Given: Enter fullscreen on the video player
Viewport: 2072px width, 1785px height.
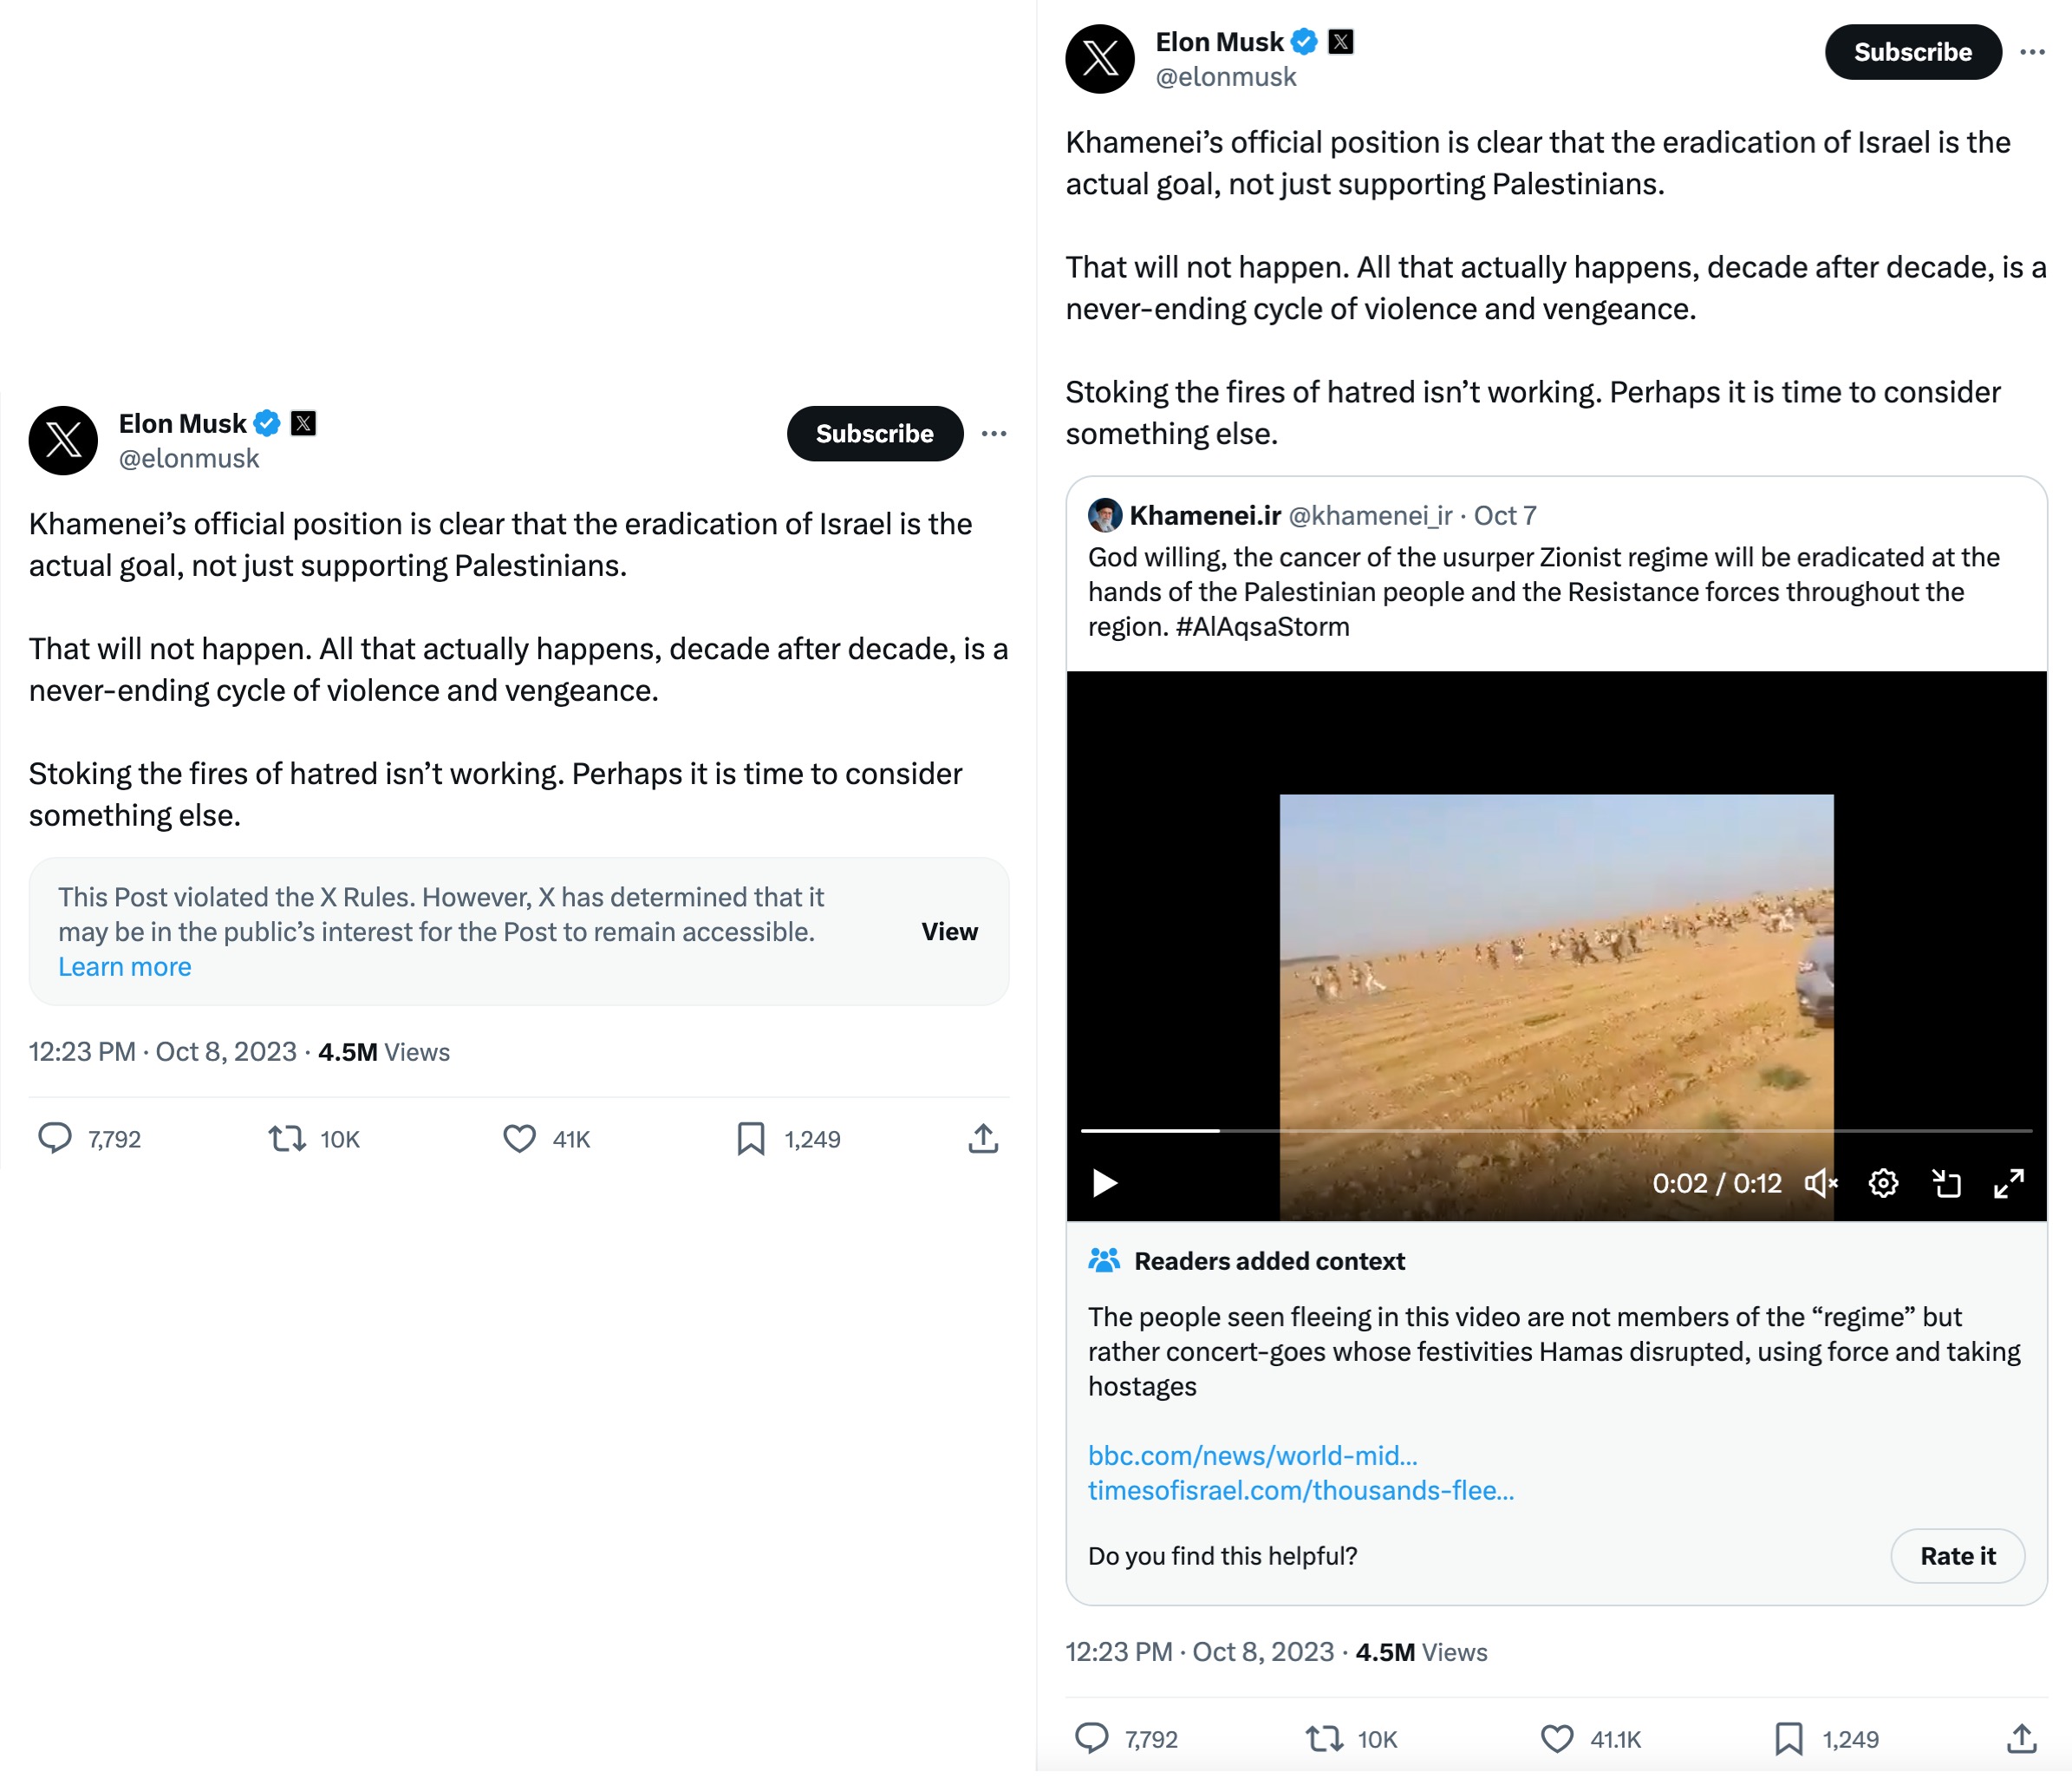Looking at the screenshot, I should (2010, 1184).
